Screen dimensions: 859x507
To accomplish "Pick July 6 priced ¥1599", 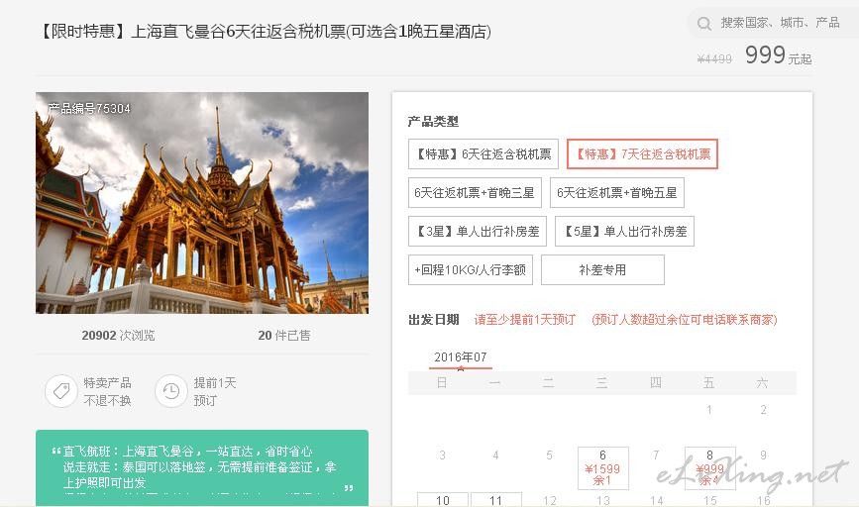I will [602, 468].
